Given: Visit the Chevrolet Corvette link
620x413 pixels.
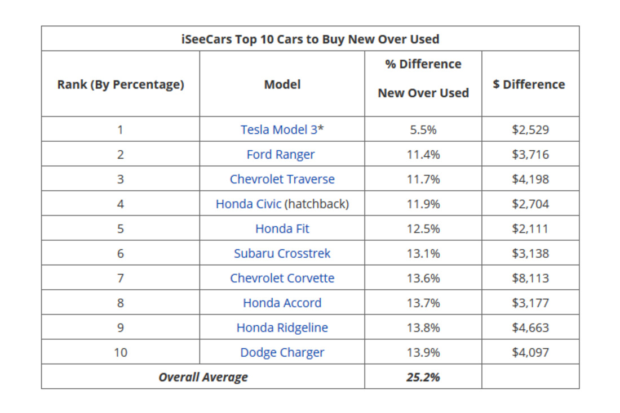Looking at the screenshot, I should coord(282,278).
